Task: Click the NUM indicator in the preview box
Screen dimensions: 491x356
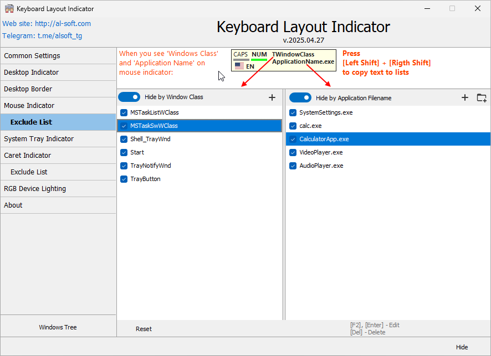Action: point(259,54)
